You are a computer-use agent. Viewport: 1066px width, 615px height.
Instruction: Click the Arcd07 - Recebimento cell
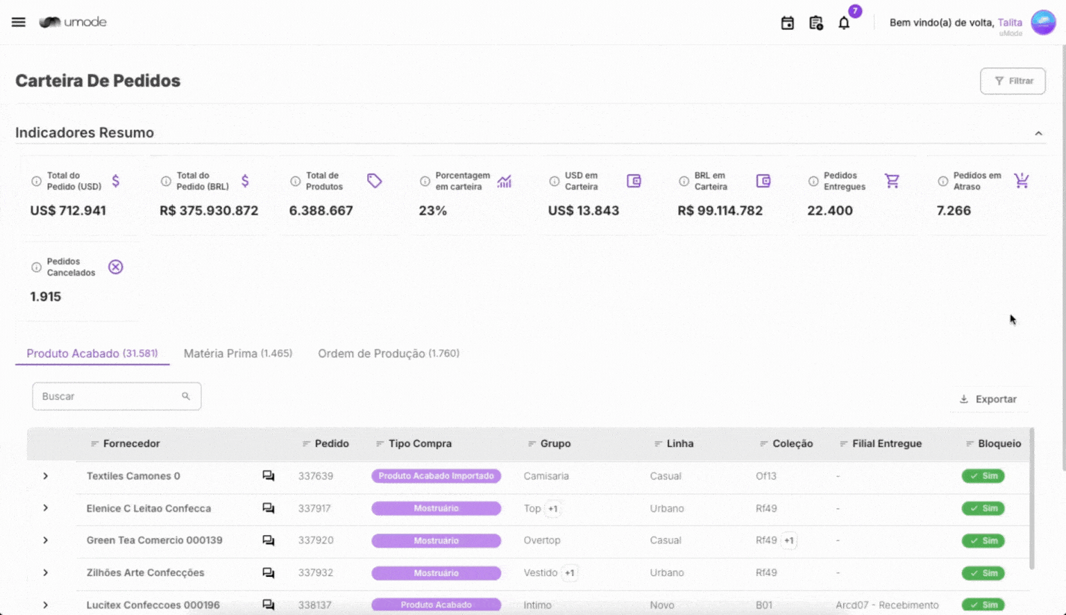coord(887,605)
